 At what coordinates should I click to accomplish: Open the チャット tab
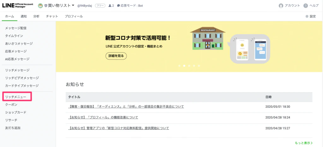[52, 16]
